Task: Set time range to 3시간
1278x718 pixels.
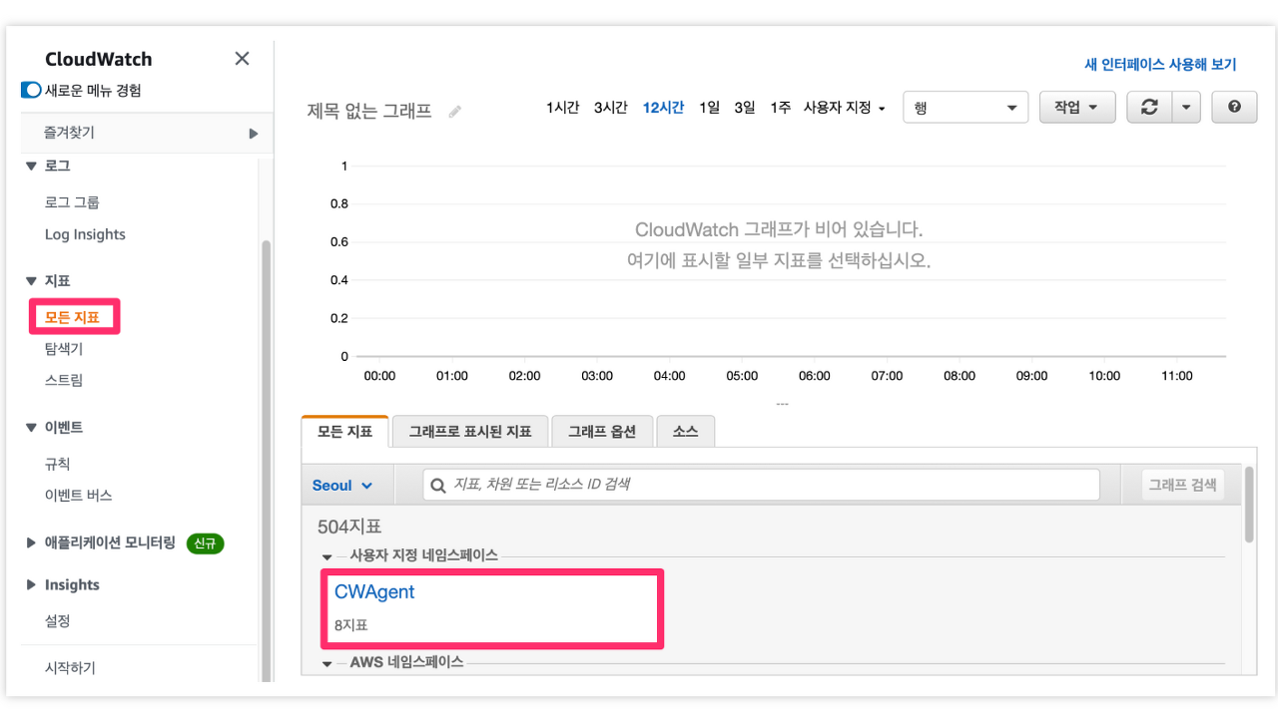Action: 610,108
